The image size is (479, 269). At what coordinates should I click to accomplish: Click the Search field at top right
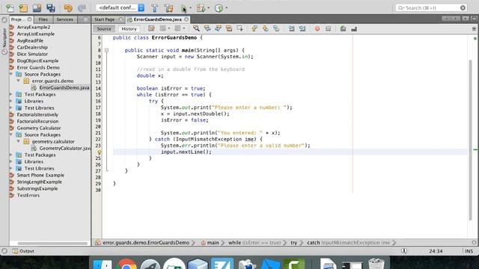(432, 7)
